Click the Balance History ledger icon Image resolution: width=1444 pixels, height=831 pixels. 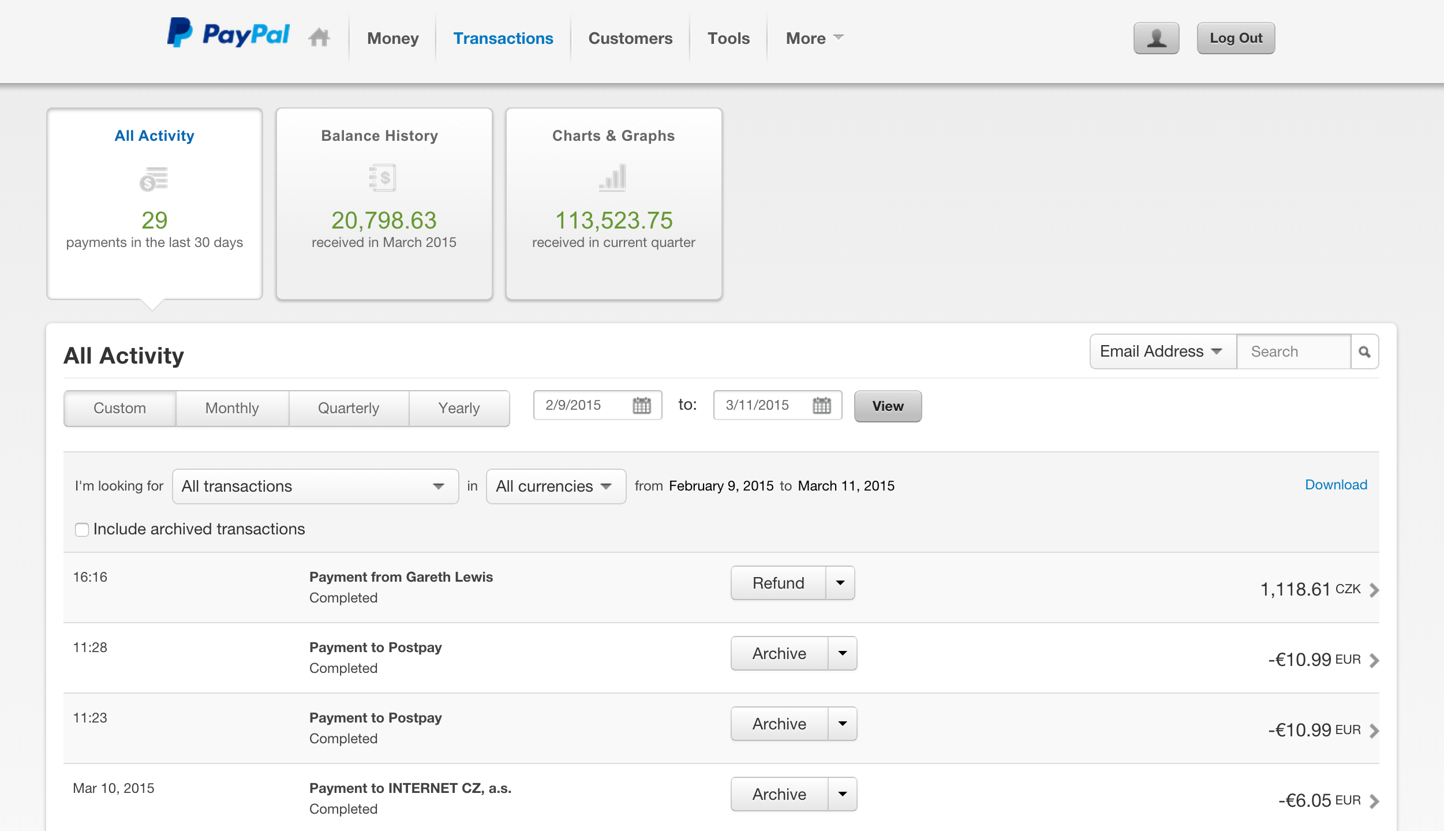click(383, 178)
